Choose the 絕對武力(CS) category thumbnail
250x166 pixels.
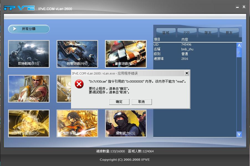(x=126, y=123)
